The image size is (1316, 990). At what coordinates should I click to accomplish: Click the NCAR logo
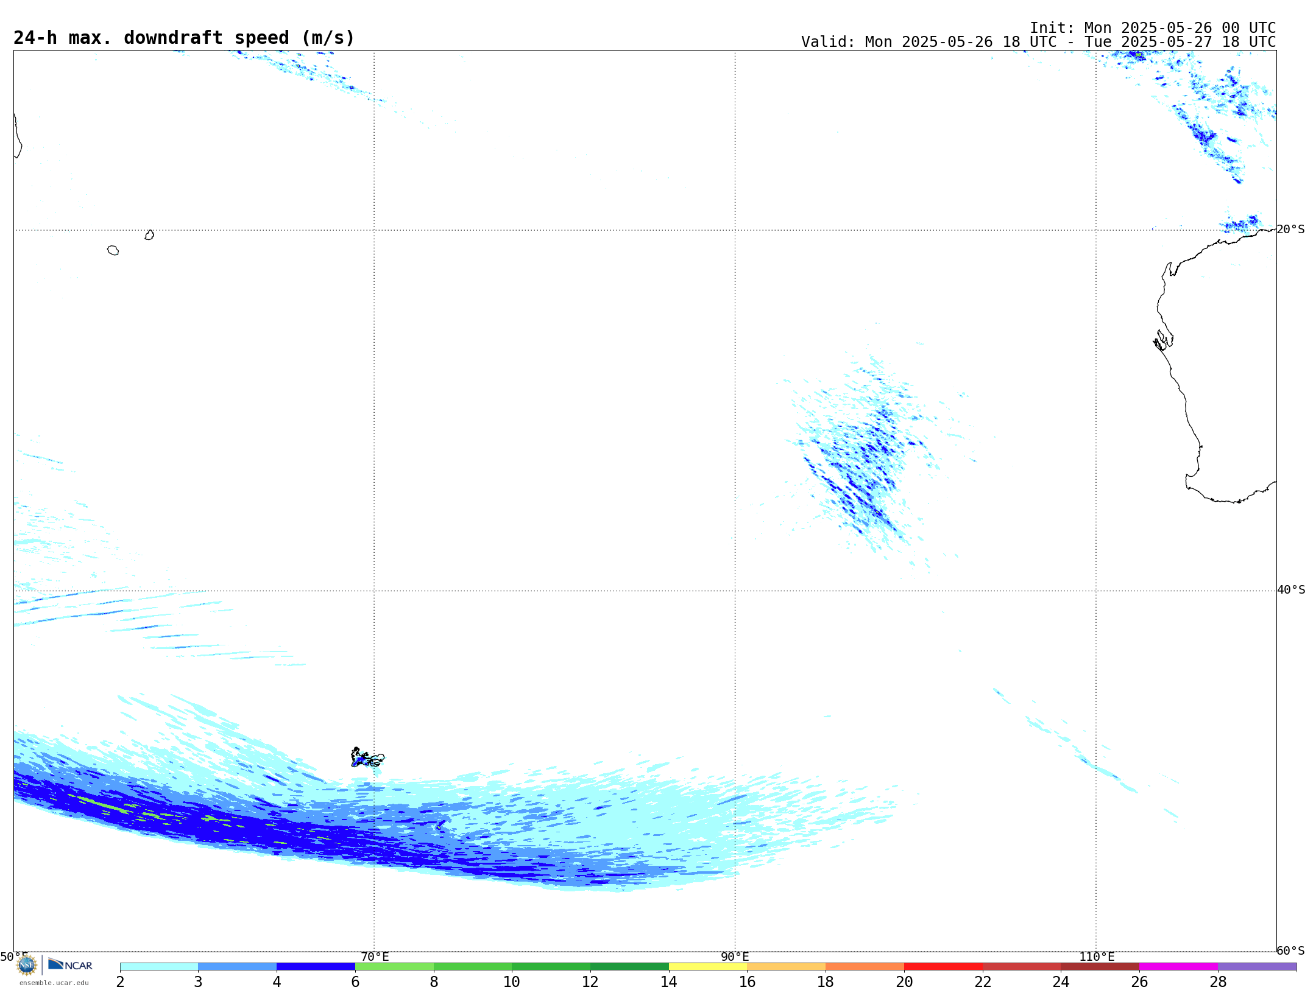click(70, 964)
